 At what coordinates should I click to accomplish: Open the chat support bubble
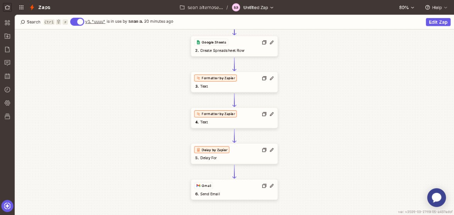tap(436, 197)
